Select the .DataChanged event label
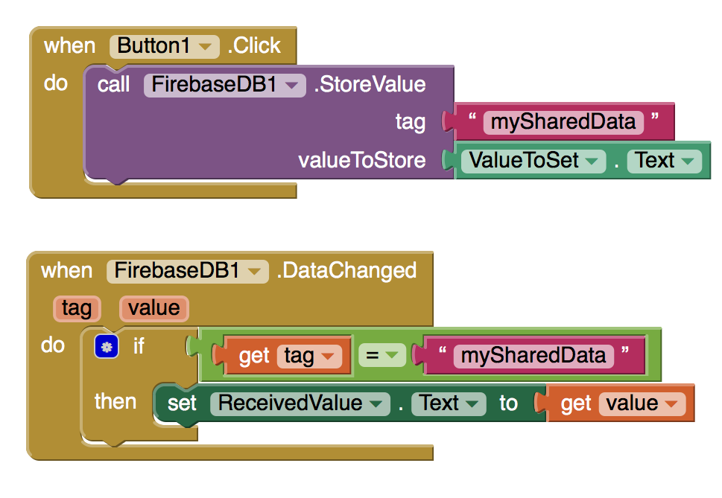 click(346, 271)
